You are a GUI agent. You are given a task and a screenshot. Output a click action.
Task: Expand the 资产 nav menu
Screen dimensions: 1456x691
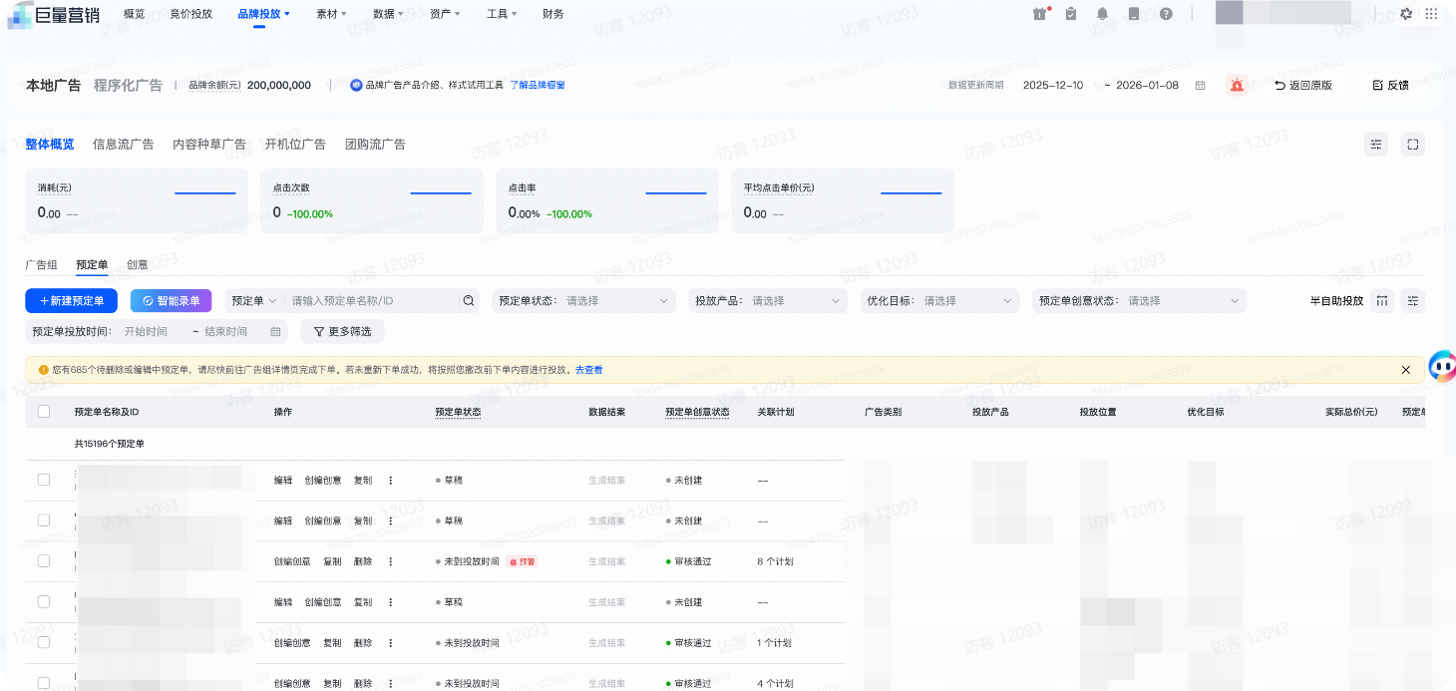(445, 14)
